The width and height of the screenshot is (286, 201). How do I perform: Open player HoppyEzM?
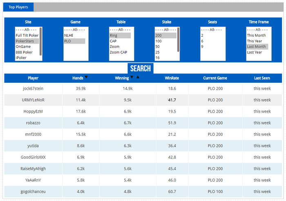point(33,111)
